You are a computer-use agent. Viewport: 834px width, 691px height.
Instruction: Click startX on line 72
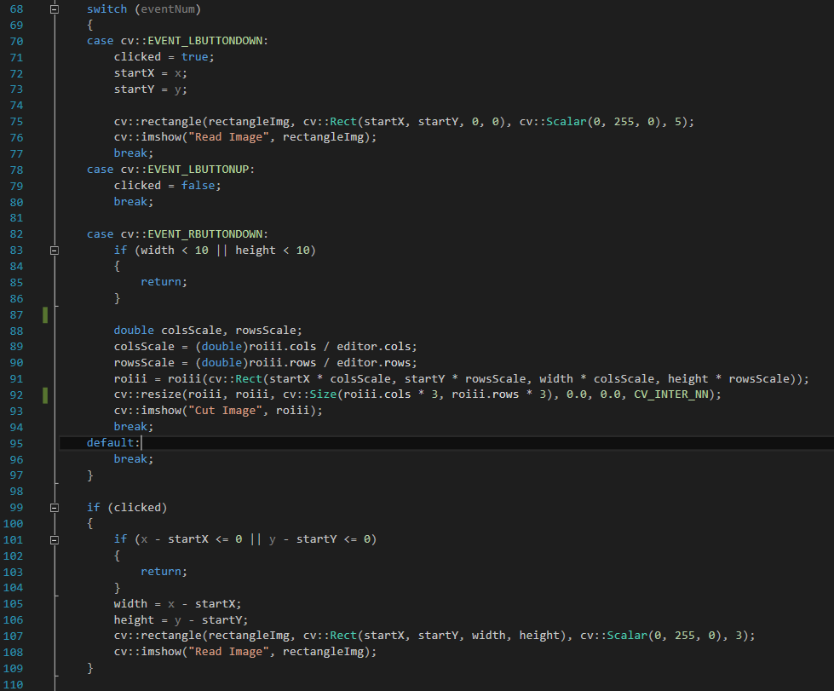click(134, 73)
